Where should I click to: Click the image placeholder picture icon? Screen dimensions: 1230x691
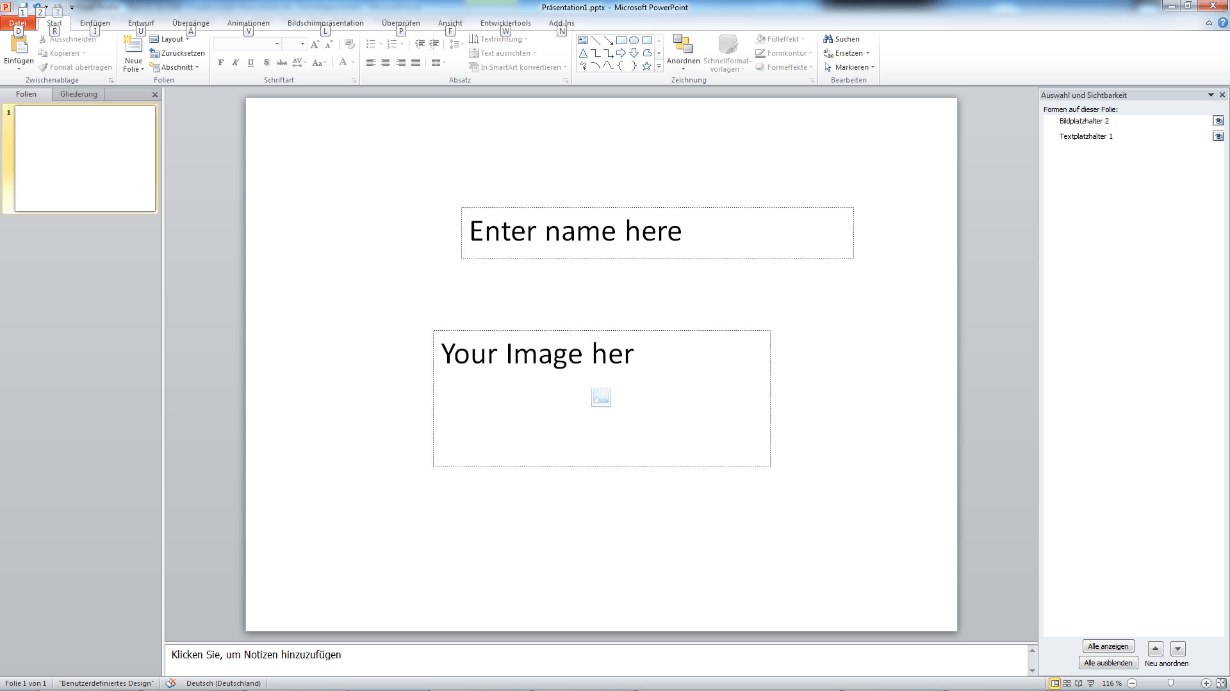(x=601, y=397)
